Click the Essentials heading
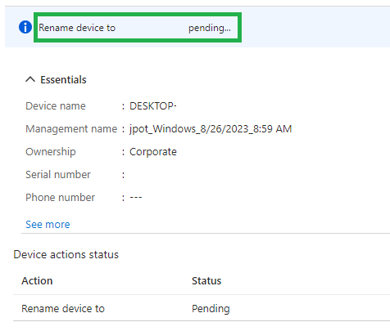This screenshot has width=390, height=331. (x=63, y=80)
